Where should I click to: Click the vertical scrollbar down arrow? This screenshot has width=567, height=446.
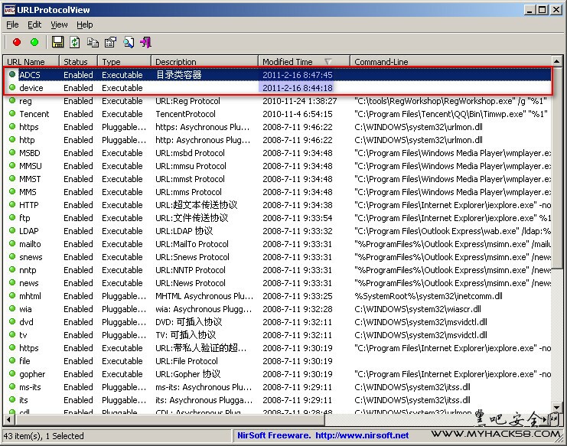[558, 406]
